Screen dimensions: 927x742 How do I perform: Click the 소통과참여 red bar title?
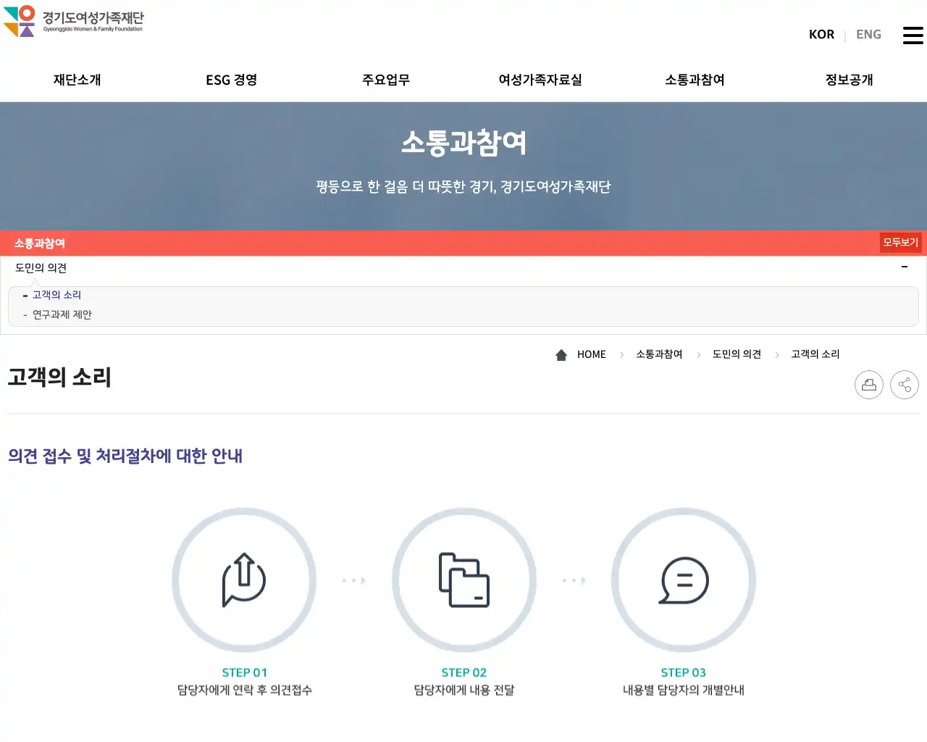point(40,243)
